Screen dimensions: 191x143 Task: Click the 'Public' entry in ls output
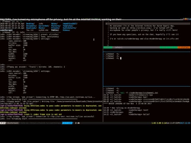point(55,30)
